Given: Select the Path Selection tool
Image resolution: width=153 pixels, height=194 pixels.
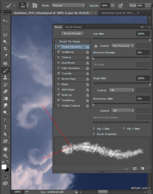Looking at the screenshot, I should click(5, 134).
